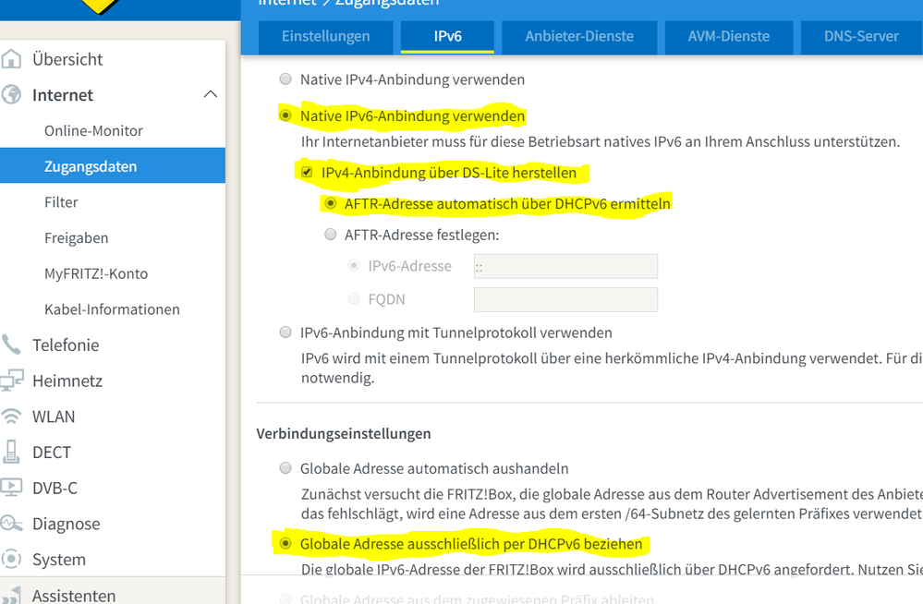Open the Freigaben sidebar entry
Screen dimensions: 923x604
[x=77, y=238]
